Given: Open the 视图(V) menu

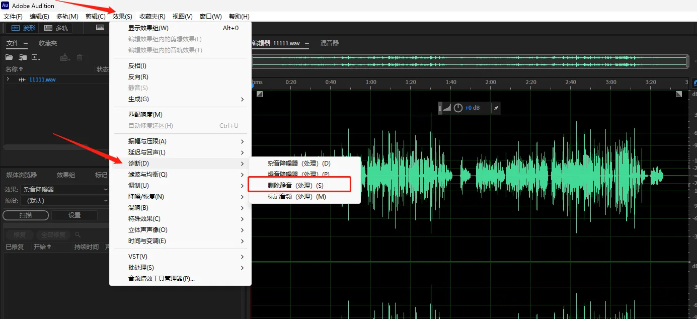Looking at the screenshot, I should tap(182, 17).
